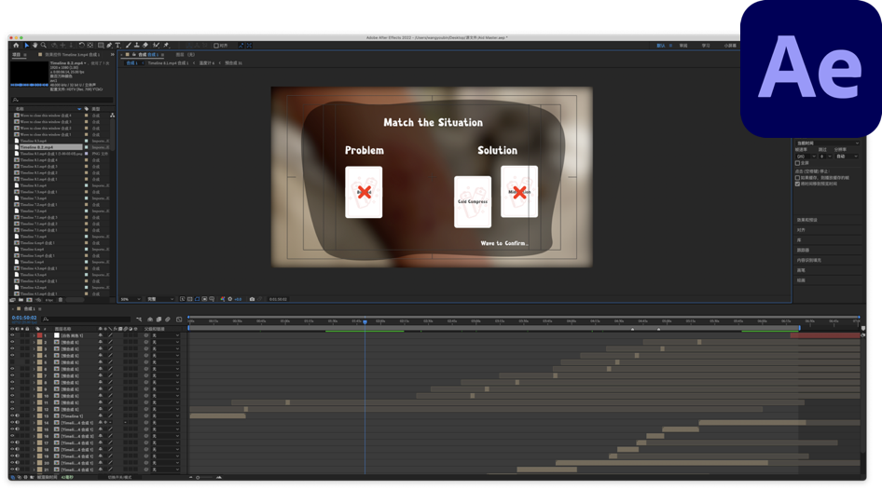Image resolution: width=882 pixels, height=490 pixels.
Task: Click the new composition icon in Project panel
Action: tap(29, 300)
